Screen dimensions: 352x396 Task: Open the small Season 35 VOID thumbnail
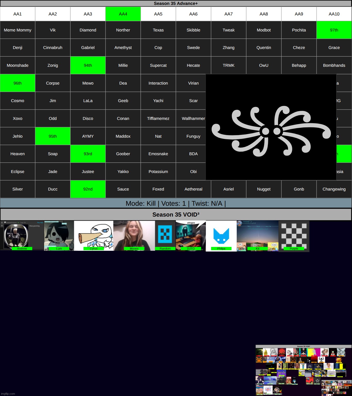pyautogui.click(x=303, y=370)
